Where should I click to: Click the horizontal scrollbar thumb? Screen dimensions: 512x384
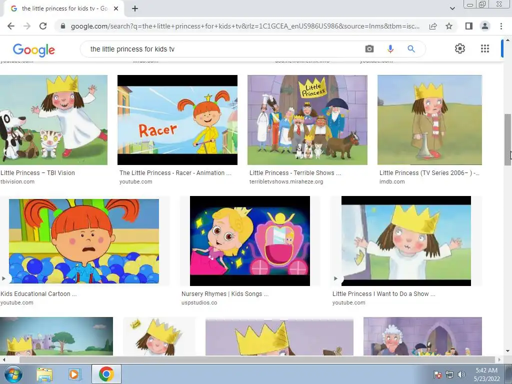(x=256, y=359)
